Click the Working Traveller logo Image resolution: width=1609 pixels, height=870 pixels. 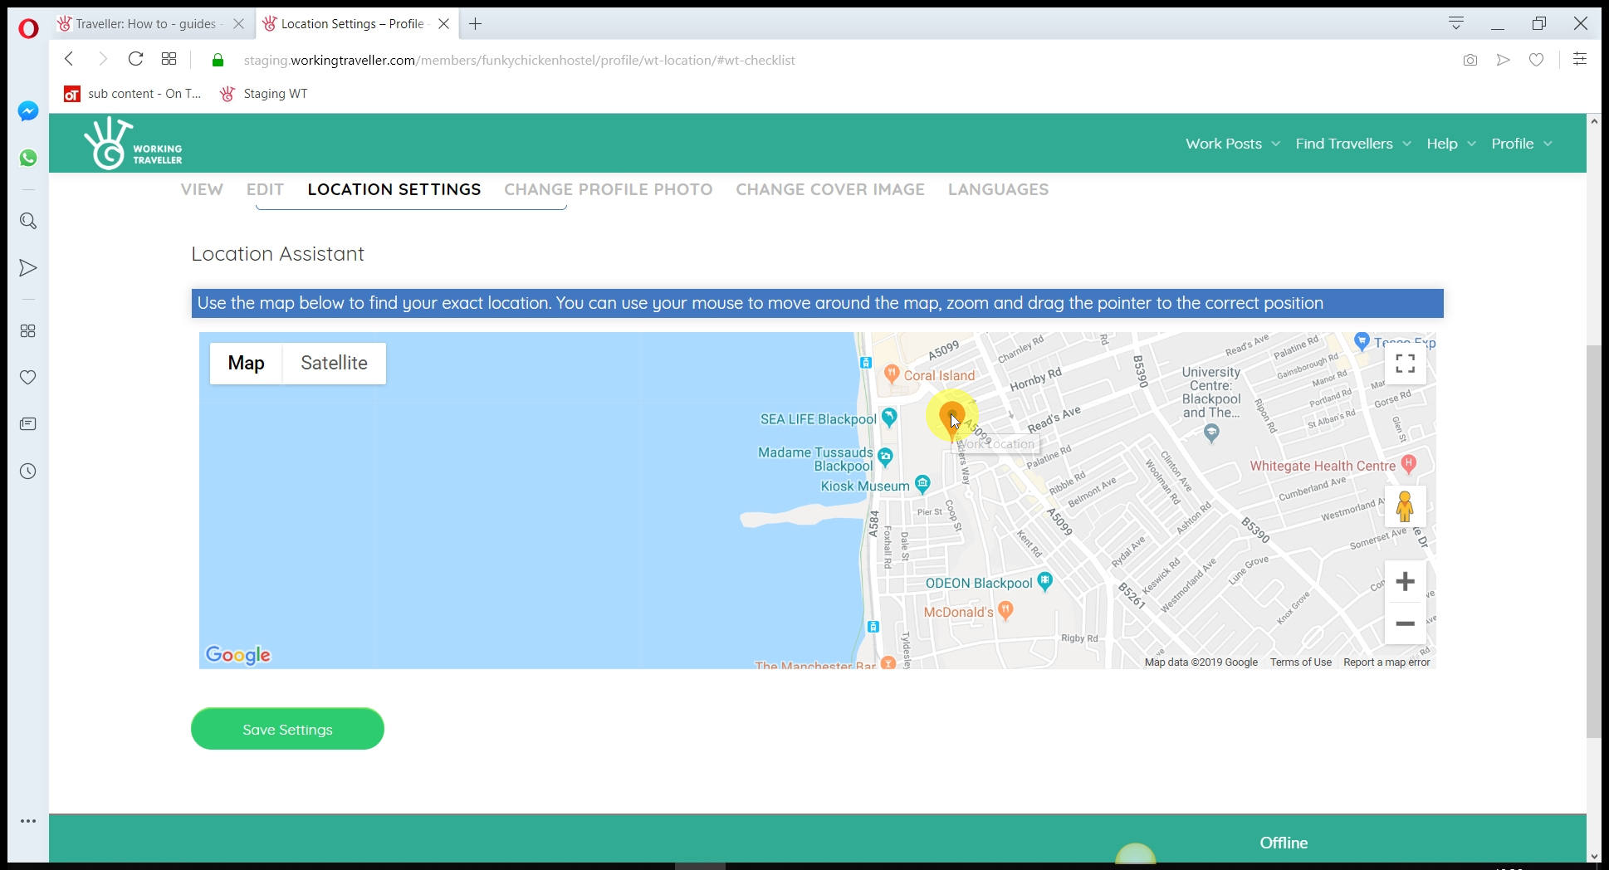[133, 144]
